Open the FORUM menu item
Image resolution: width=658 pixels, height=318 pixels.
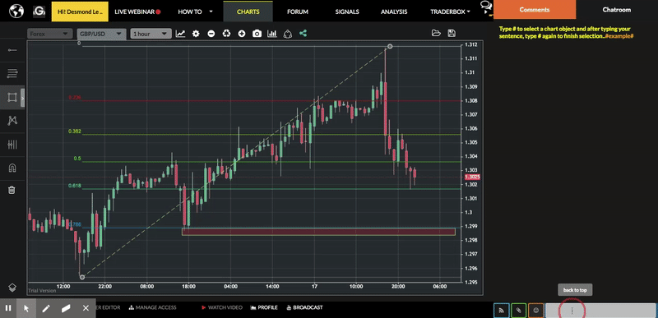pos(298,12)
